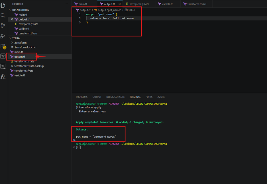Click 'pet_name = "German-6 words"' terminal output
Image resolution: width=267 pixels, height=184 pixels.
96,137
